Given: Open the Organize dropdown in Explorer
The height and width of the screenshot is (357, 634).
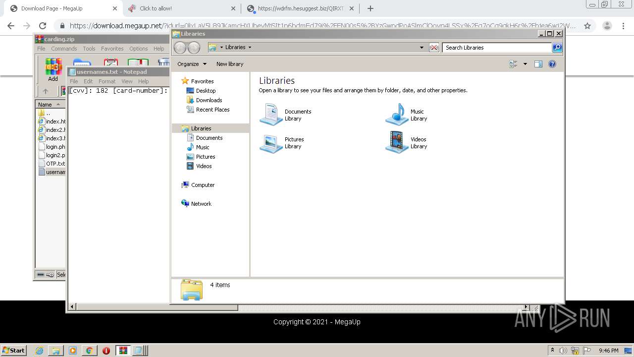Looking at the screenshot, I should click(192, 64).
